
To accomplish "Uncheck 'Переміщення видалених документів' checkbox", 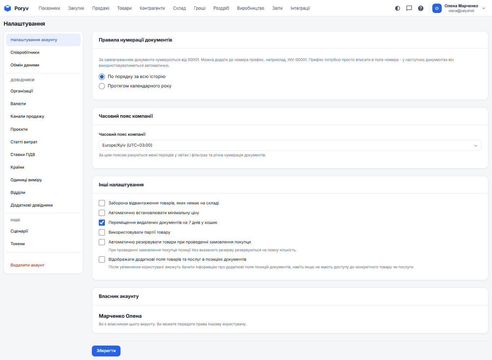I will coord(102,222).
